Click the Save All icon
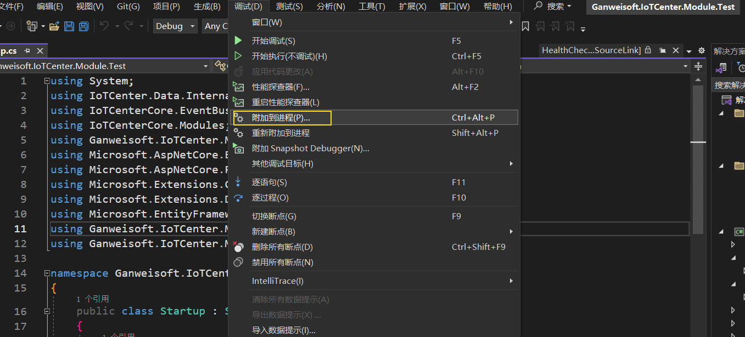Viewport: 745px width, 337px height. (83, 26)
